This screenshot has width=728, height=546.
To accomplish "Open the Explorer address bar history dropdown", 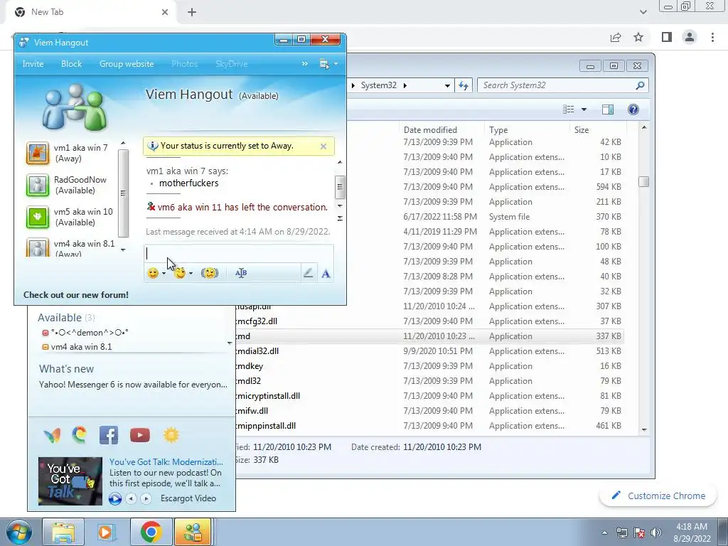I will click(x=446, y=85).
